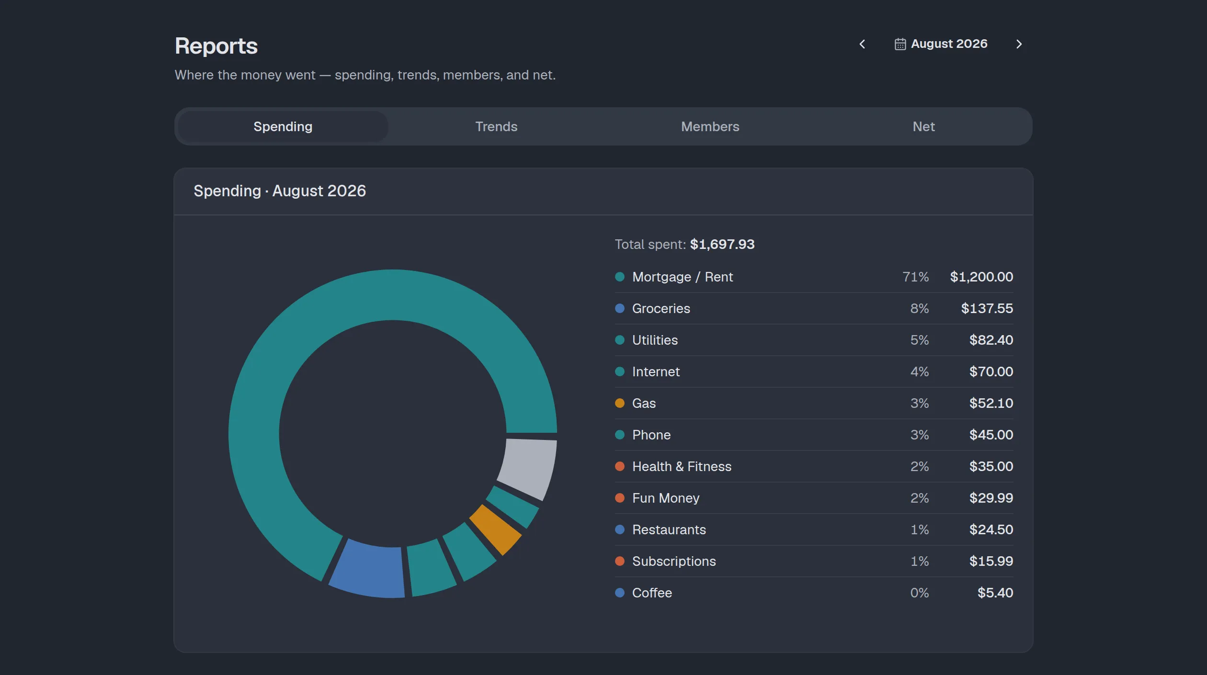Select the Health & Fitness category label

click(682, 466)
